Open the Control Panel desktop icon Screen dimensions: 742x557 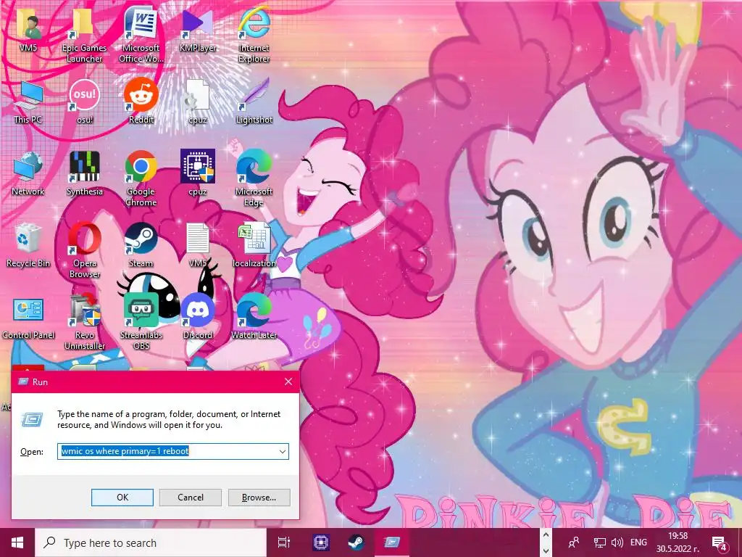pyautogui.click(x=28, y=318)
